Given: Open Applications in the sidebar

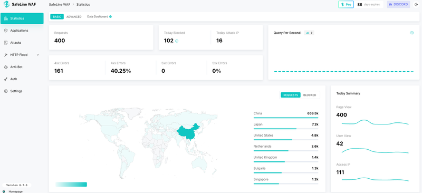Looking at the screenshot, I should point(22,31).
